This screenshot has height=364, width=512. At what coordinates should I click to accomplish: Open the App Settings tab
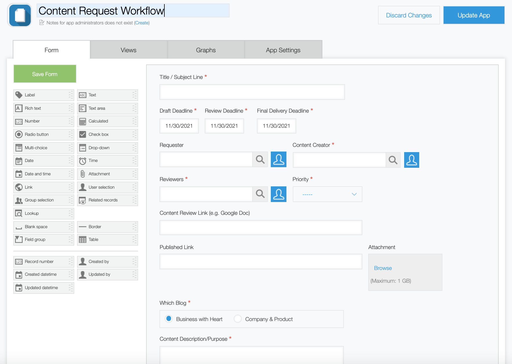click(283, 50)
